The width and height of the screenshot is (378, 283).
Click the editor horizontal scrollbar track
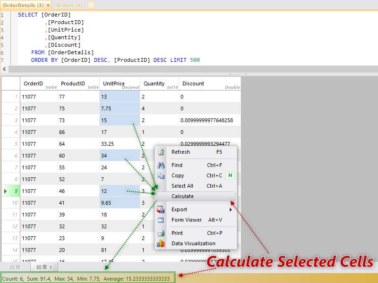click(x=193, y=69)
